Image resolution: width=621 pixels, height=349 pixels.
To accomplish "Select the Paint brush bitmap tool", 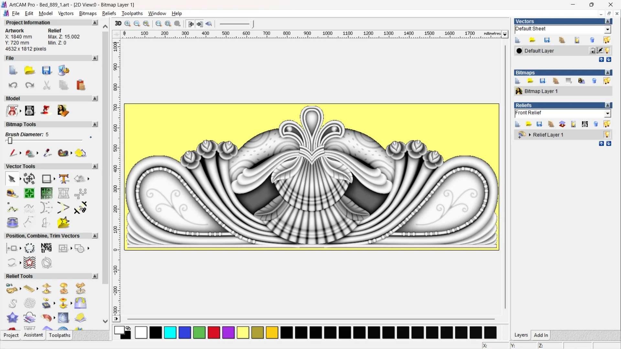I will pyautogui.click(x=13, y=153).
